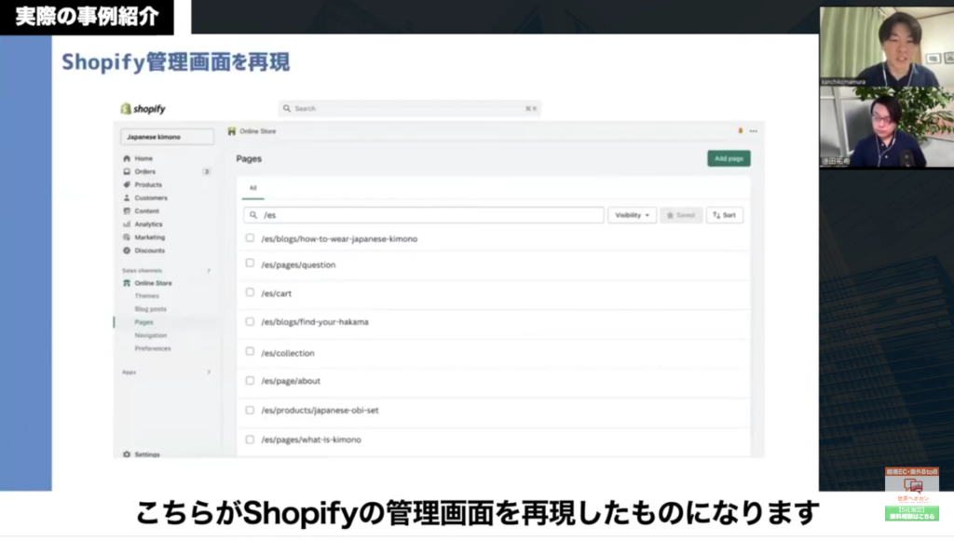Open Analytics section
The width and height of the screenshot is (954, 542).
click(148, 224)
